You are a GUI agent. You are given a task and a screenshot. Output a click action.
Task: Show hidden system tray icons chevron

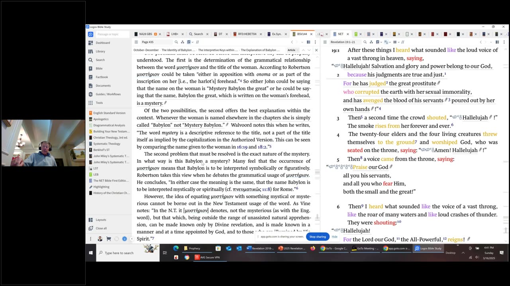coord(463,253)
